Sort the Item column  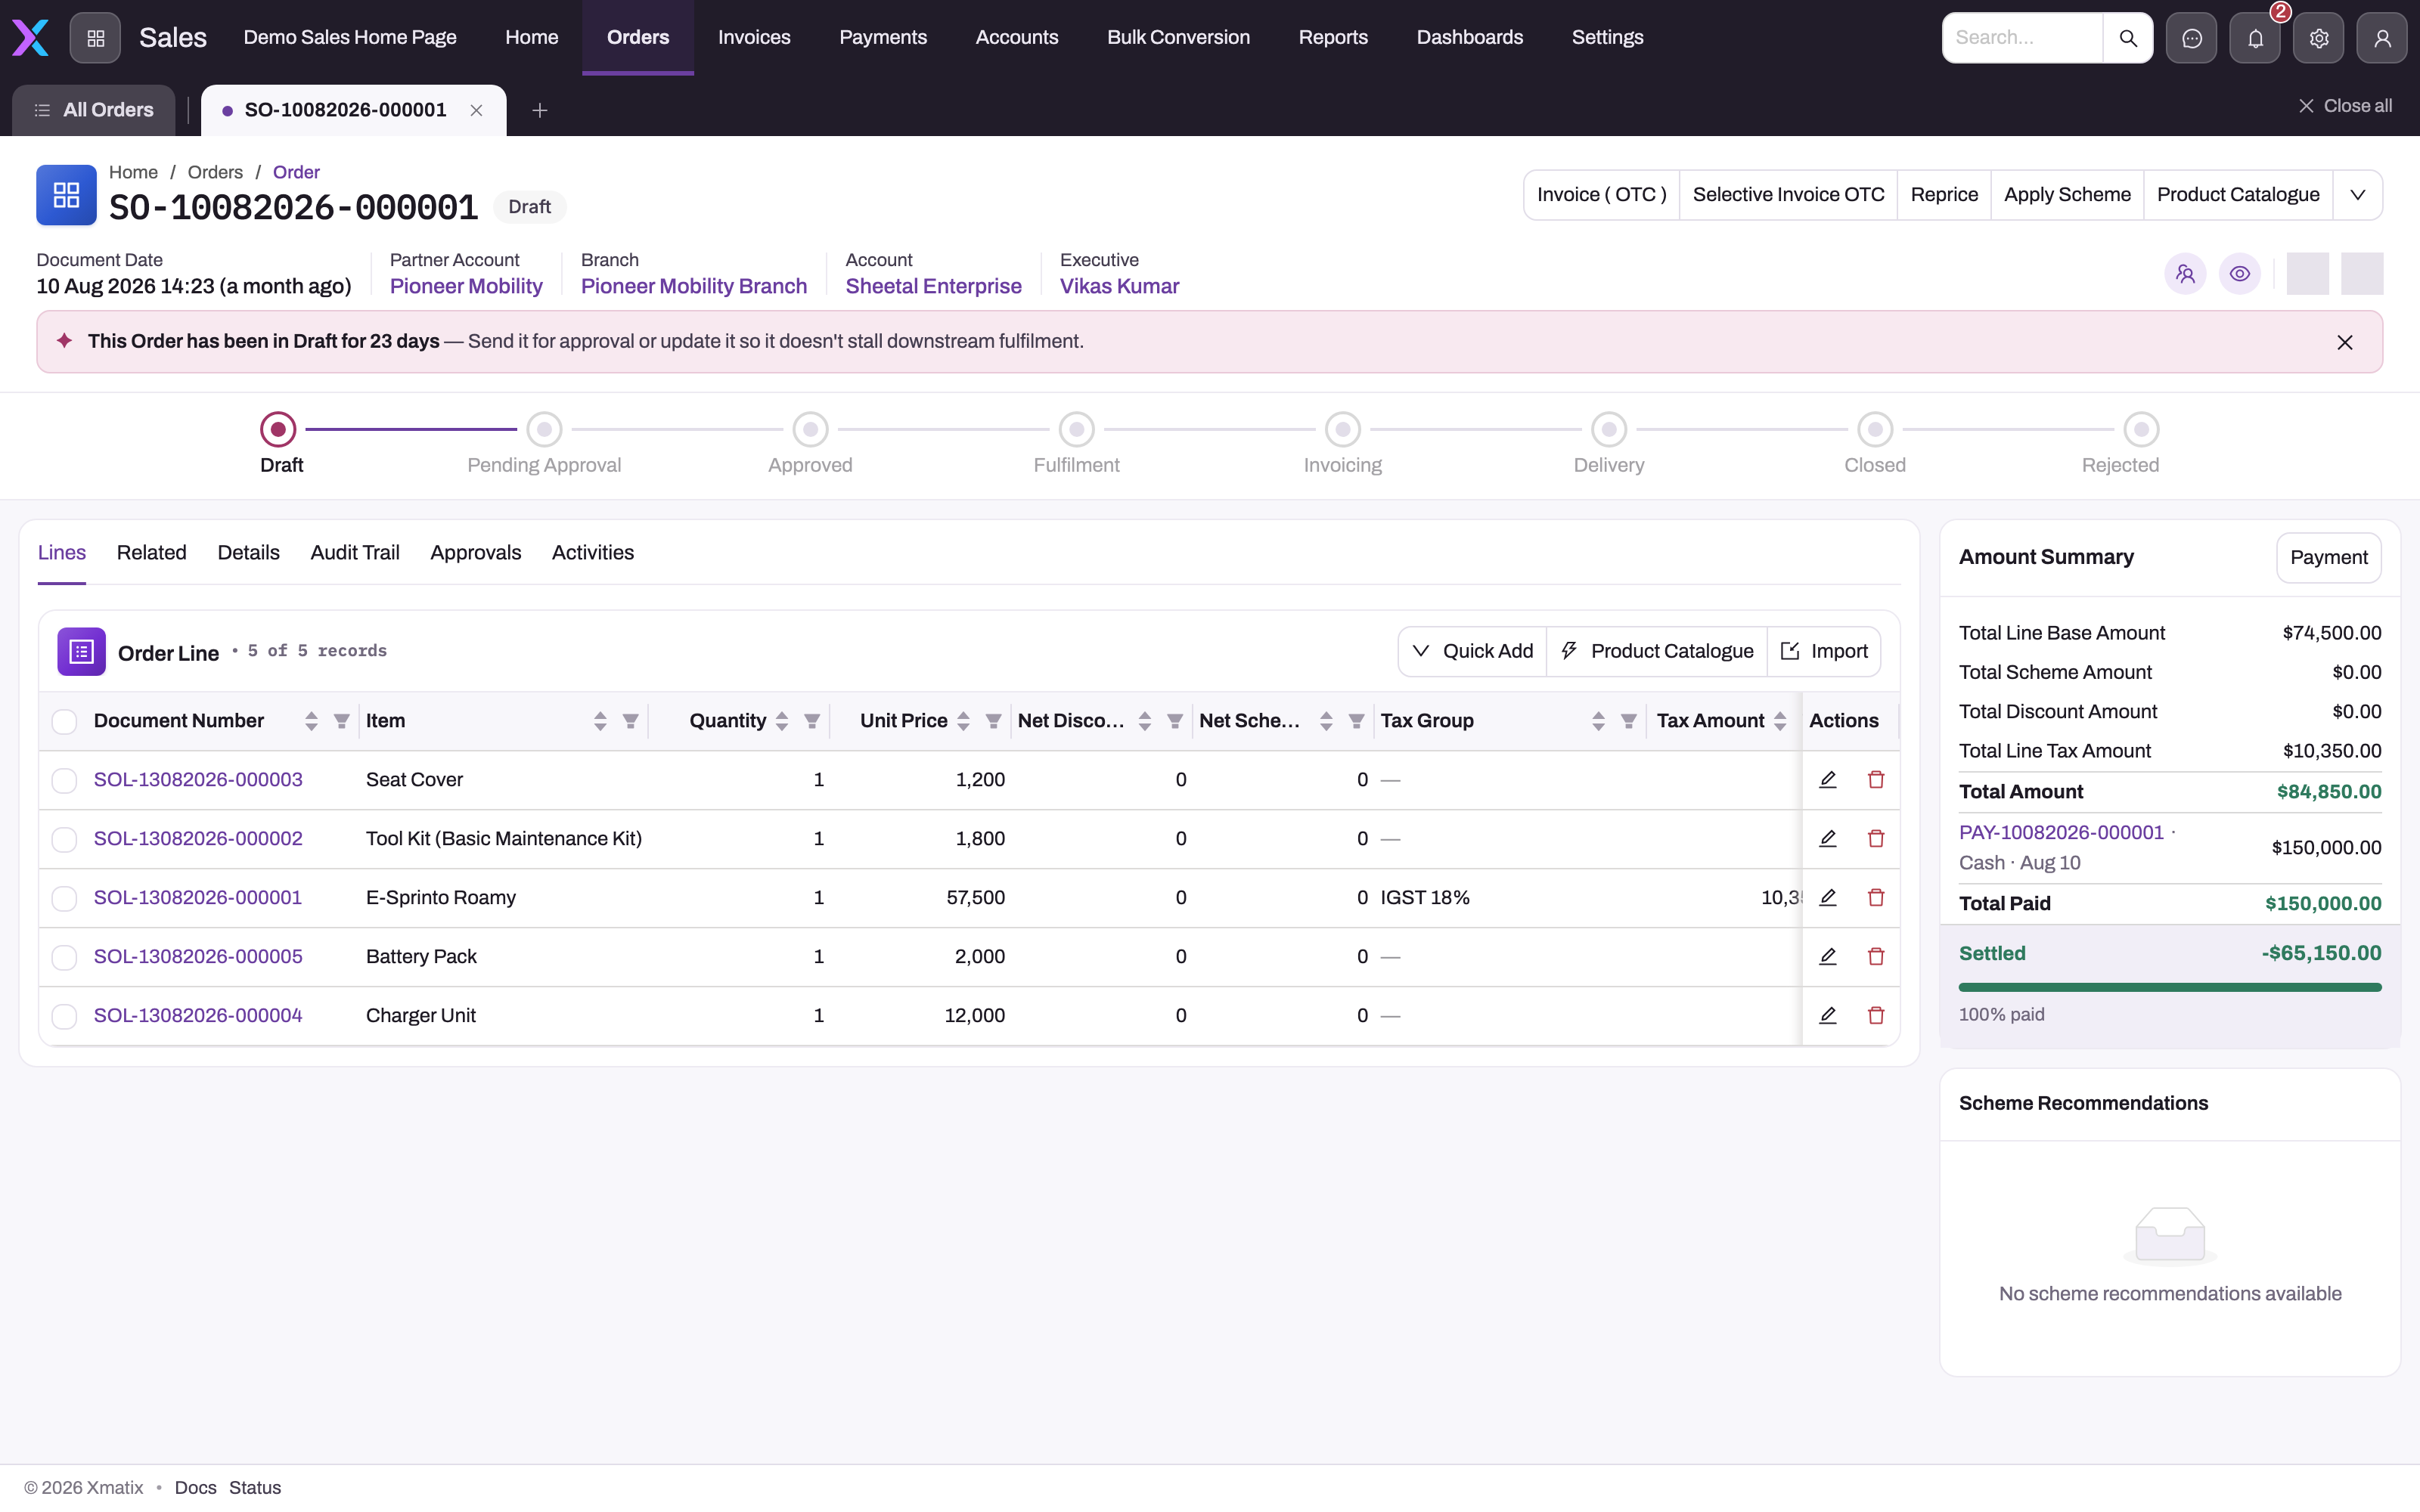pyautogui.click(x=600, y=721)
